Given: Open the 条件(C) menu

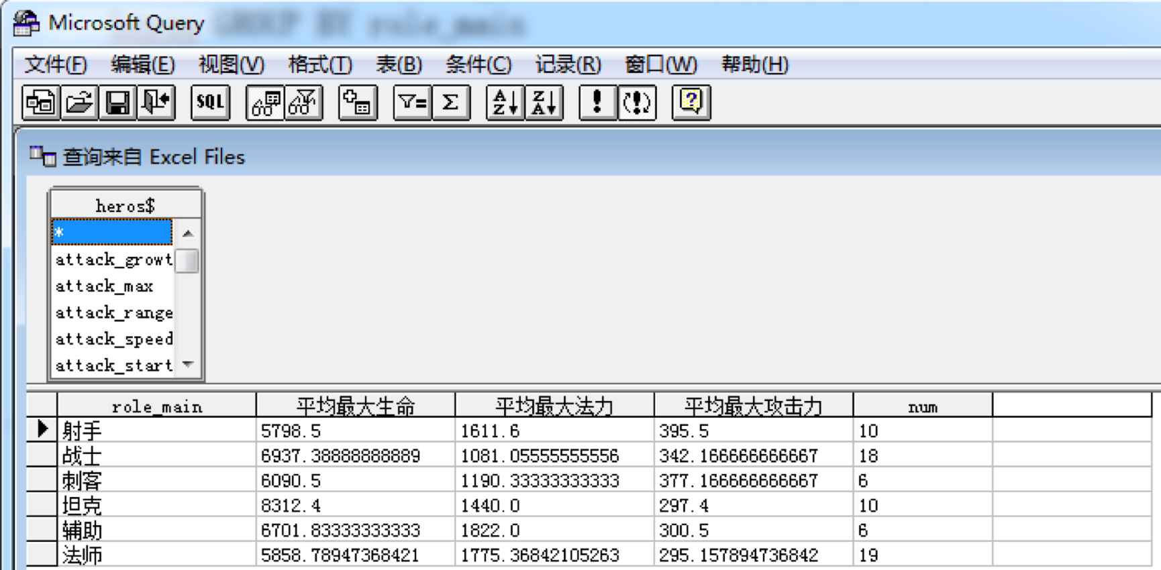Looking at the screenshot, I should coord(478,64).
